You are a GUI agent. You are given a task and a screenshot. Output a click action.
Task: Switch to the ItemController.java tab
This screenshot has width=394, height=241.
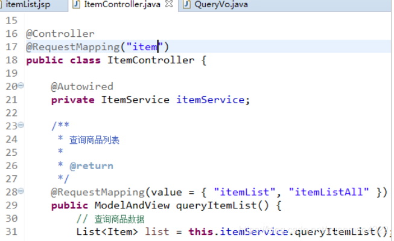click(x=122, y=4)
